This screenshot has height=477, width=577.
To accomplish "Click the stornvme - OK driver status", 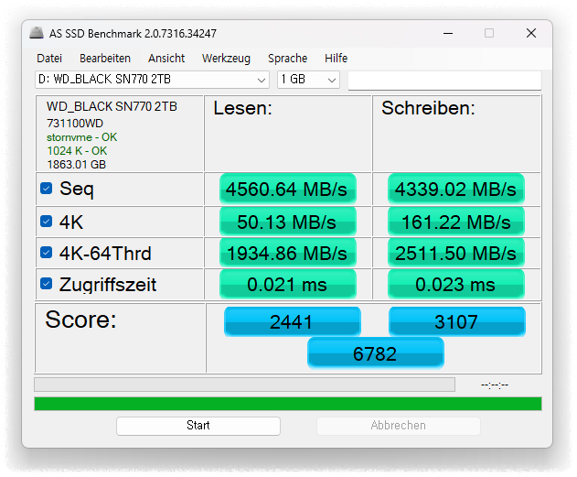I will coord(81,137).
